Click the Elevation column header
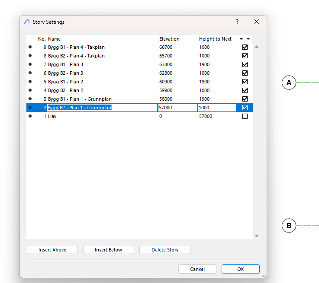Screen dimensions: 319x283 click(169, 39)
